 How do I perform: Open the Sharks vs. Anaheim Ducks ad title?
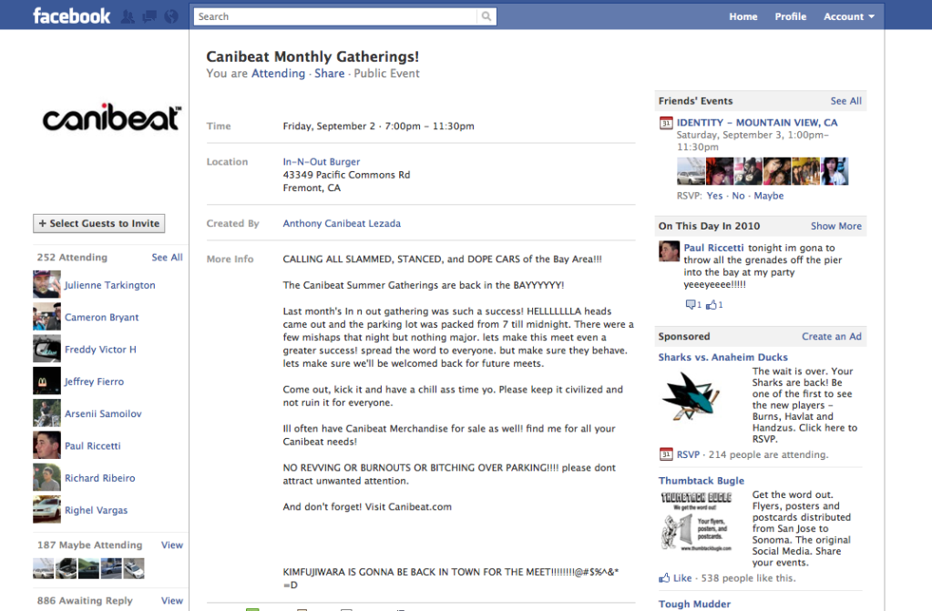(722, 357)
